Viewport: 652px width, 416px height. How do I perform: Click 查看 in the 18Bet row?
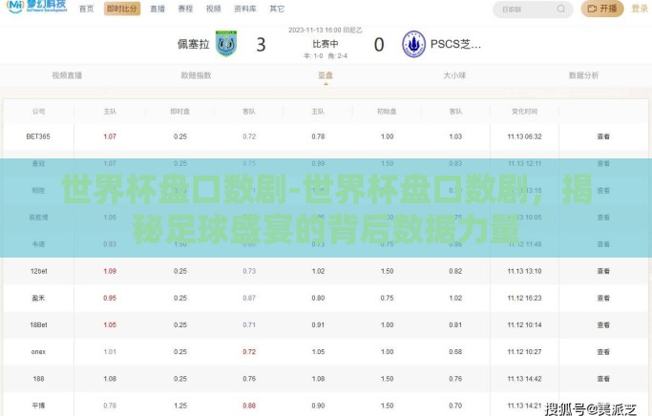(x=603, y=325)
